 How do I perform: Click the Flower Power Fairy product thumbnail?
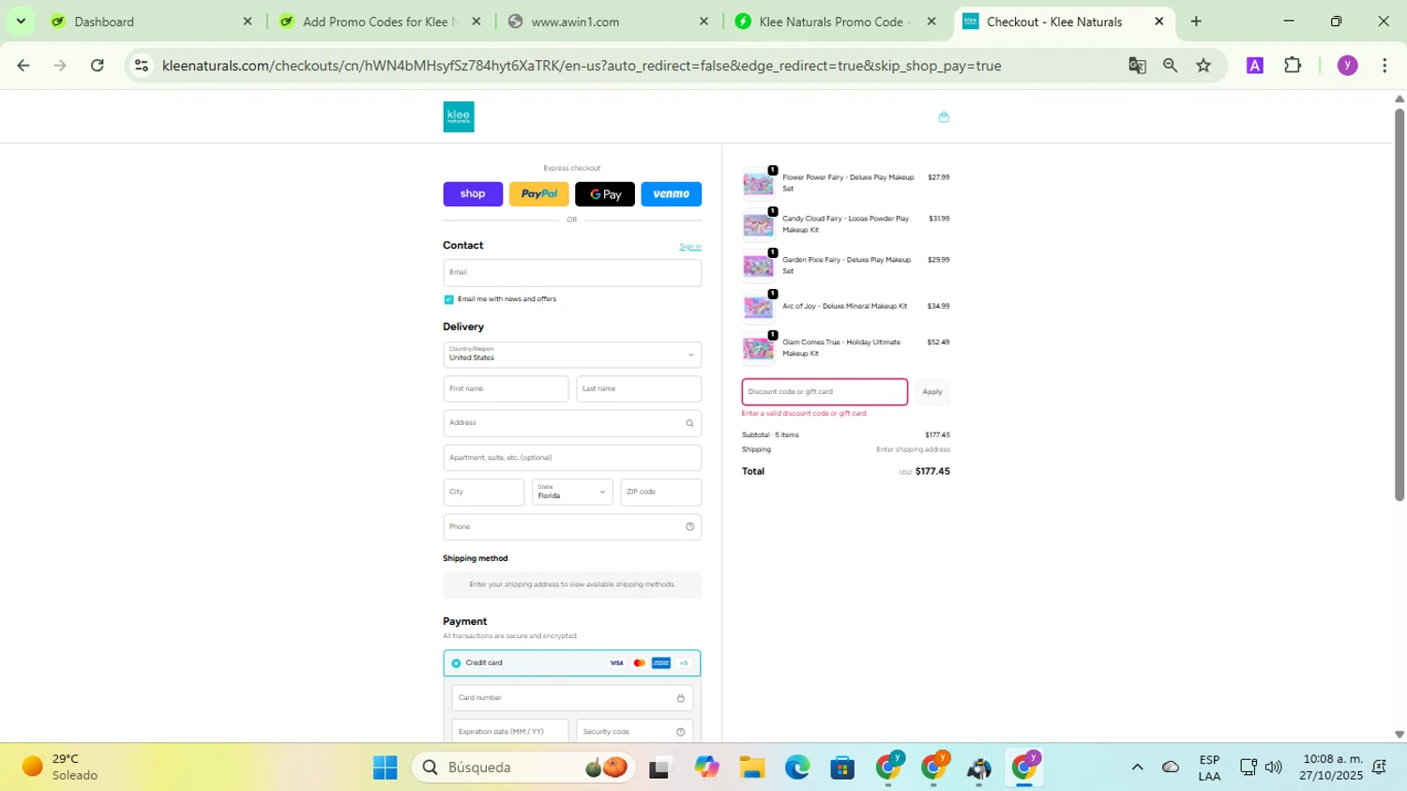tap(758, 184)
